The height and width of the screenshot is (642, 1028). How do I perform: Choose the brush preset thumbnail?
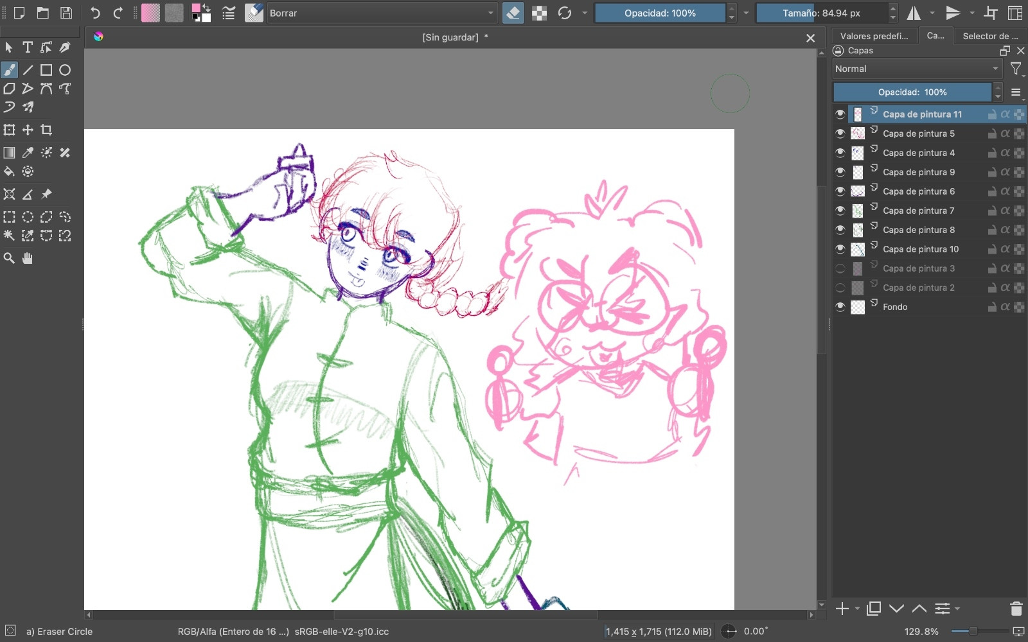pos(254,13)
